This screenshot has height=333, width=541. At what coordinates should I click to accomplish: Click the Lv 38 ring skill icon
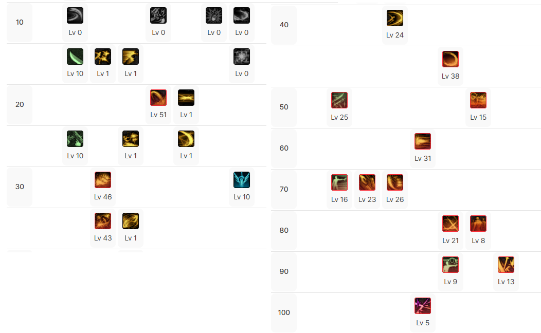pos(450,59)
